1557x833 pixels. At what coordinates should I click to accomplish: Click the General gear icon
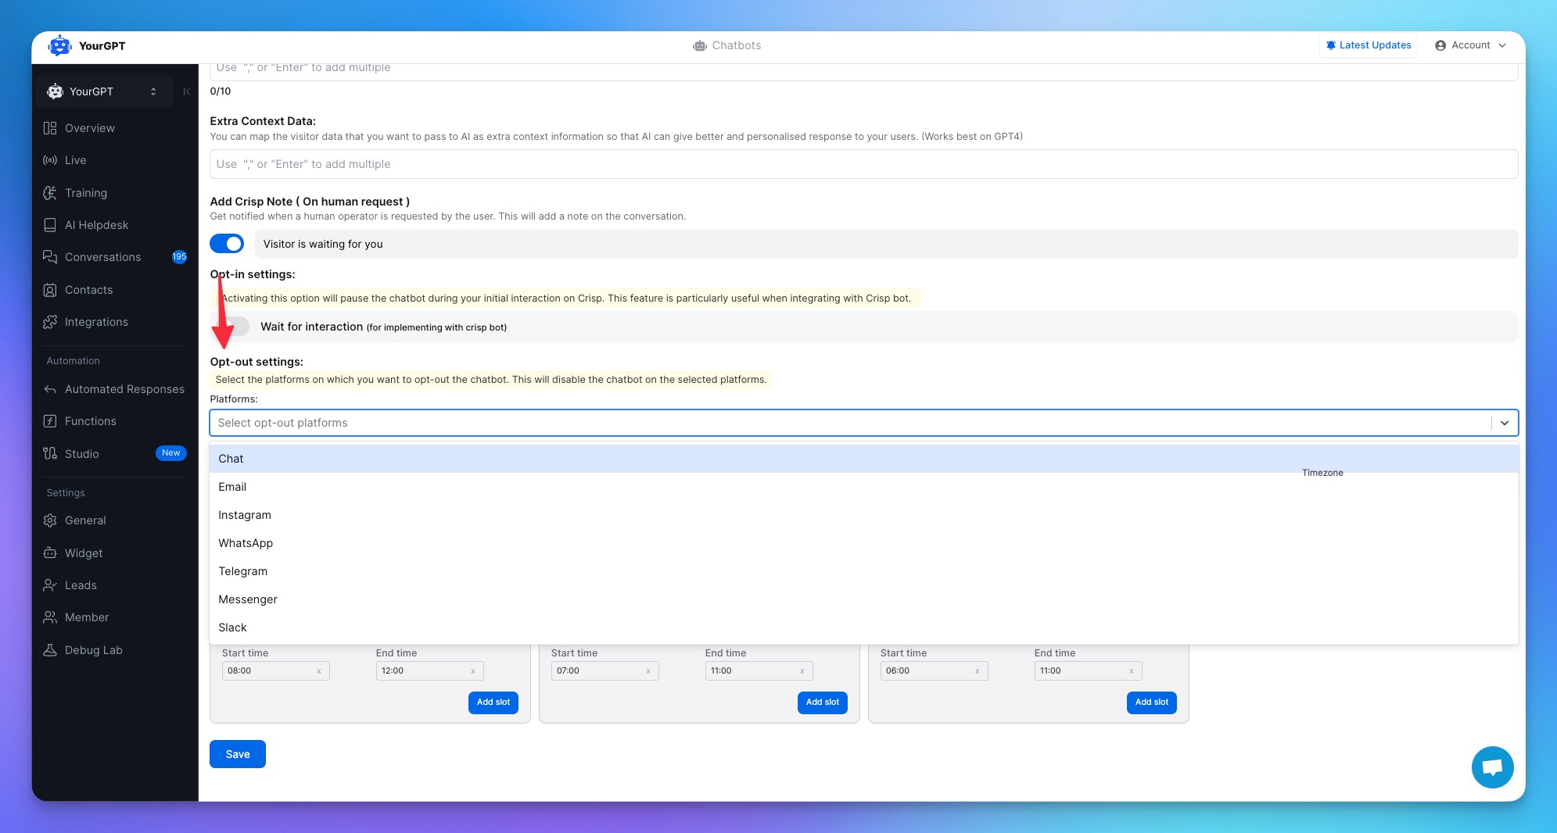coord(50,520)
